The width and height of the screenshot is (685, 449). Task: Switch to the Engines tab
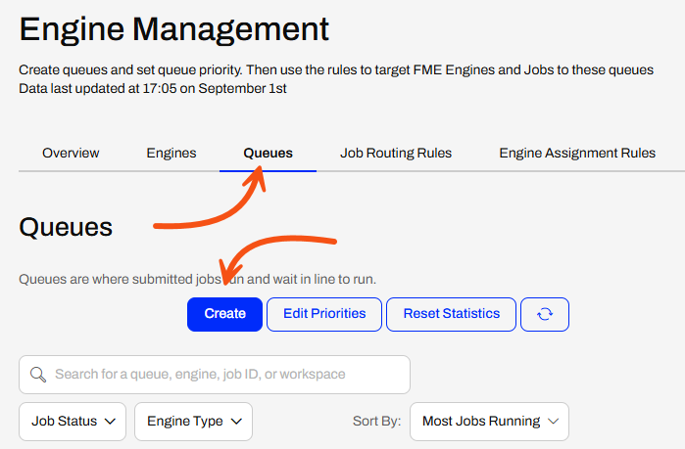tap(171, 153)
